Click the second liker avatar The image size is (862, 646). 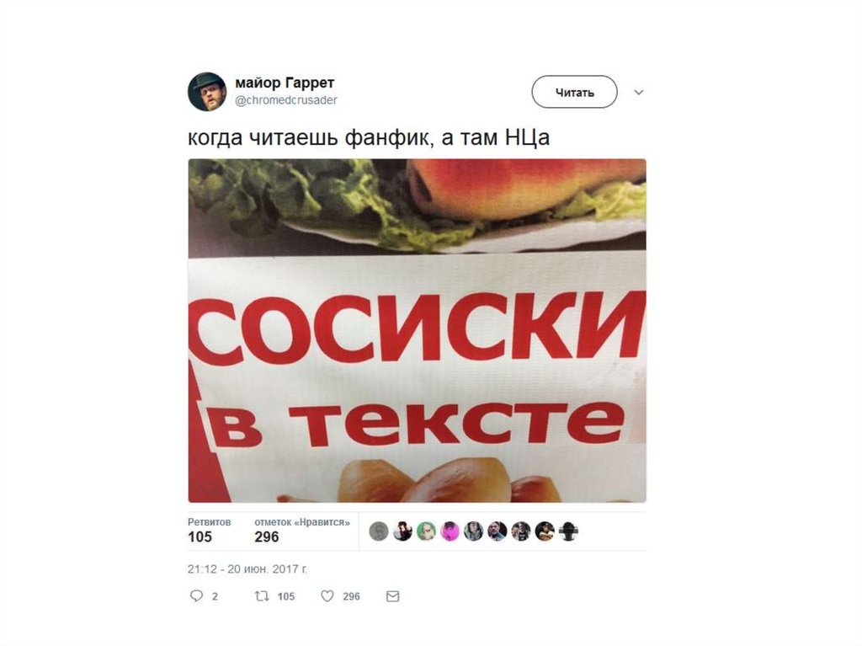(x=402, y=531)
